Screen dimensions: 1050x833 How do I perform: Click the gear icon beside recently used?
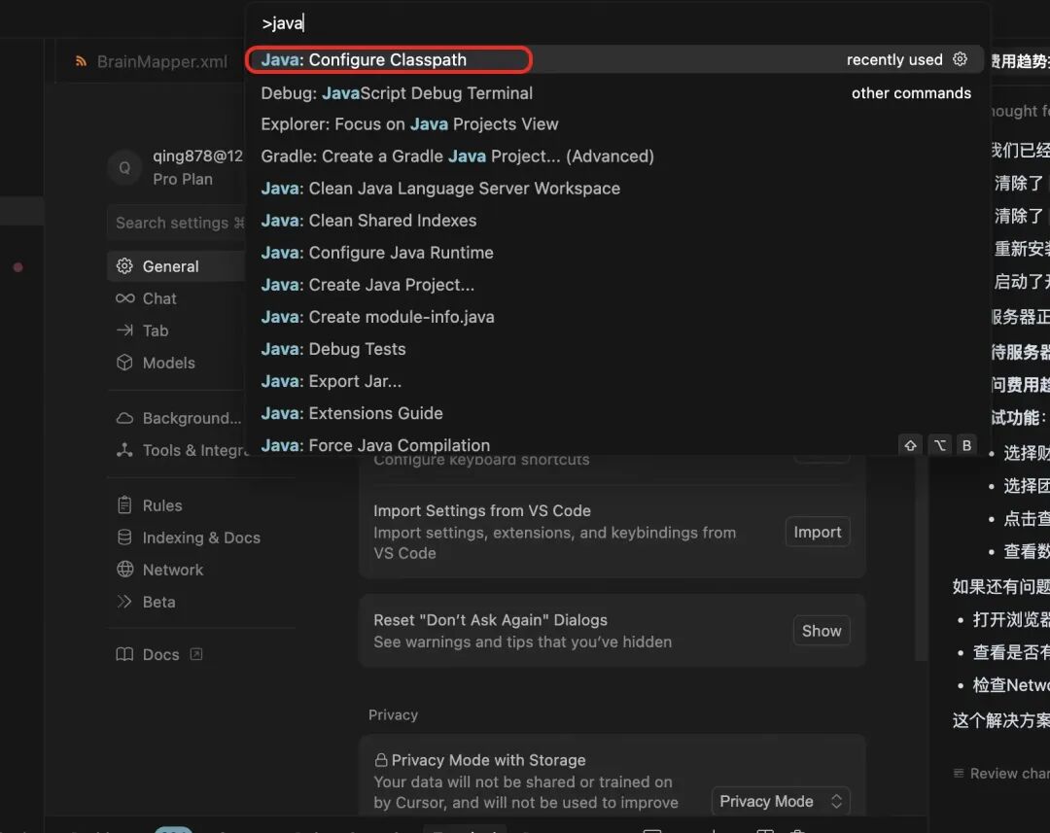pyautogui.click(x=960, y=59)
